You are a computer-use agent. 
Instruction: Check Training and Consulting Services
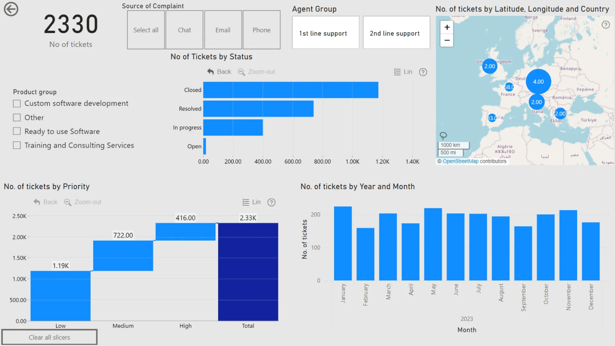(17, 145)
